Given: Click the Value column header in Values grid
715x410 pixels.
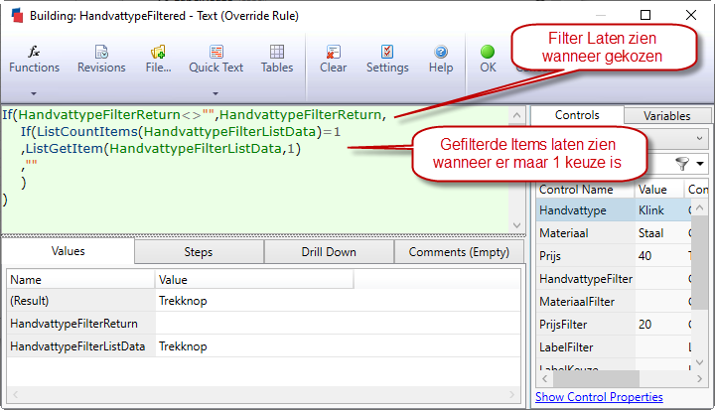Looking at the screenshot, I should (254, 280).
